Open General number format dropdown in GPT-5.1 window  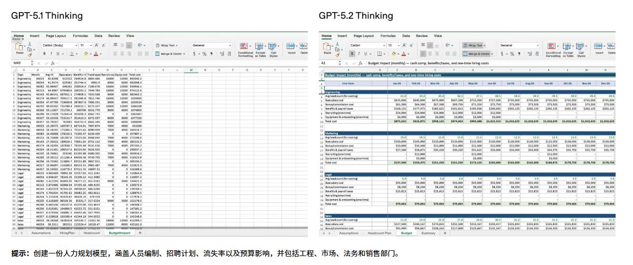click(x=212, y=45)
